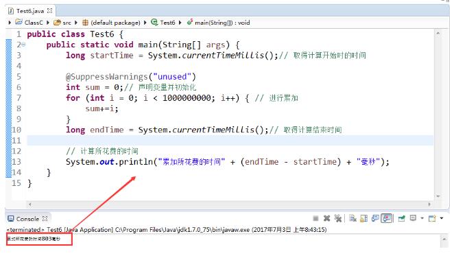This screenshot has width=456, height=258.
Task: Click line number 1 in the gutter
Action: [19, 34]
